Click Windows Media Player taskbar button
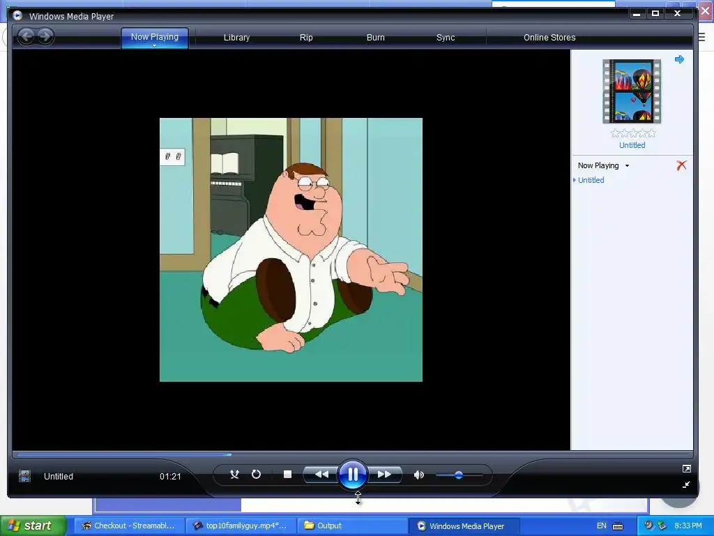Viewport: 714px width, 536px height. 464,526
